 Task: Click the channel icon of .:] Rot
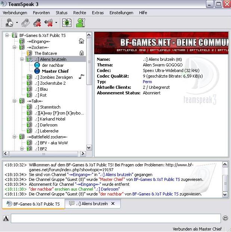point(30,95)
